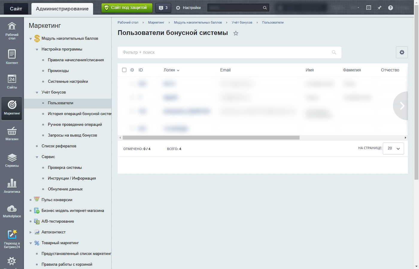This screenshot has width=419, height=269.
Task: Open the Рабочий стол sidebar section
Action: 12,31
